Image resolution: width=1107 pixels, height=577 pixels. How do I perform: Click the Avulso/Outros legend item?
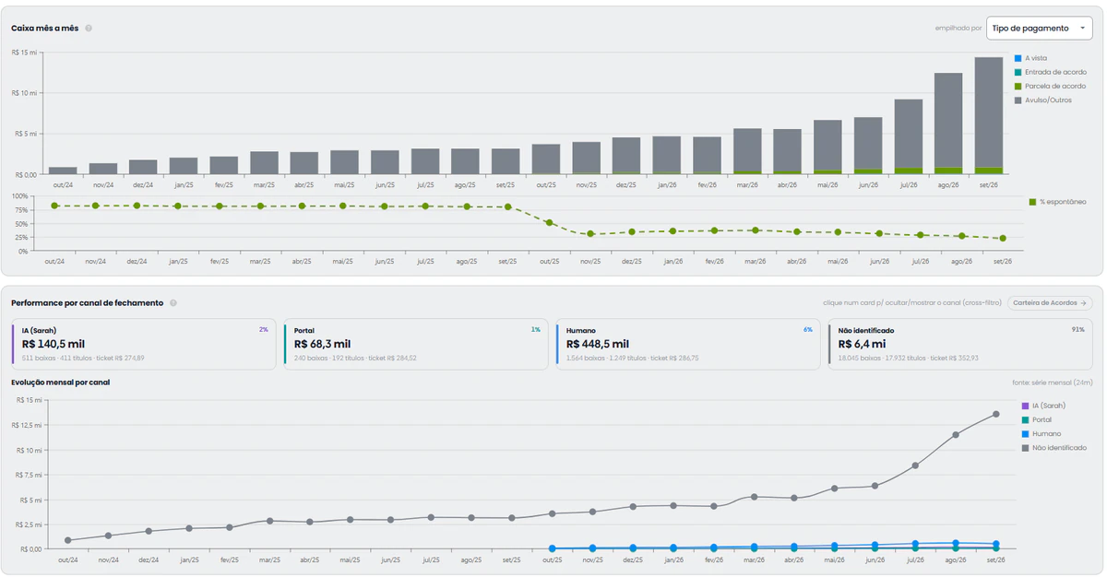(x=1043, y=100)
